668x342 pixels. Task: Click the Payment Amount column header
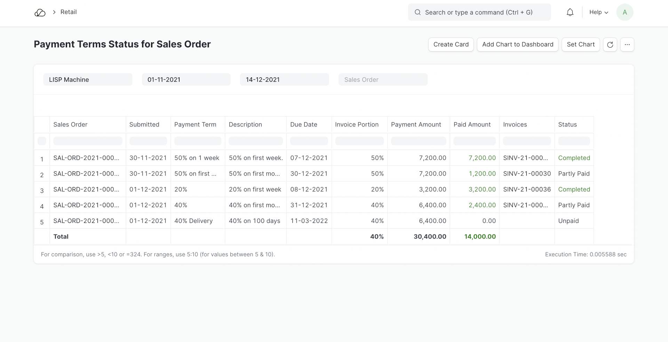pos(416,125)
